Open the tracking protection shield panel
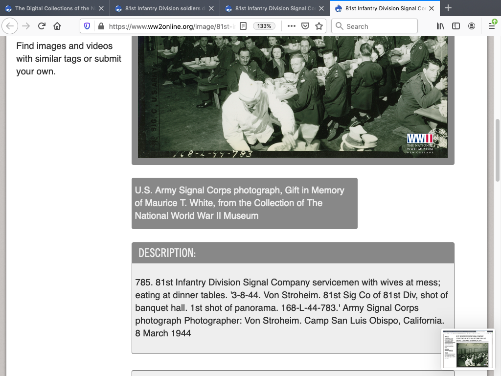Viewport: 501px width, 376px height. (x=88, y=26)
